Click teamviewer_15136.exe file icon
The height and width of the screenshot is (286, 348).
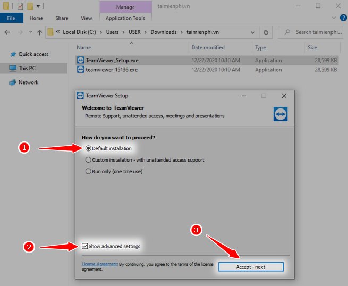pos(80,70)
